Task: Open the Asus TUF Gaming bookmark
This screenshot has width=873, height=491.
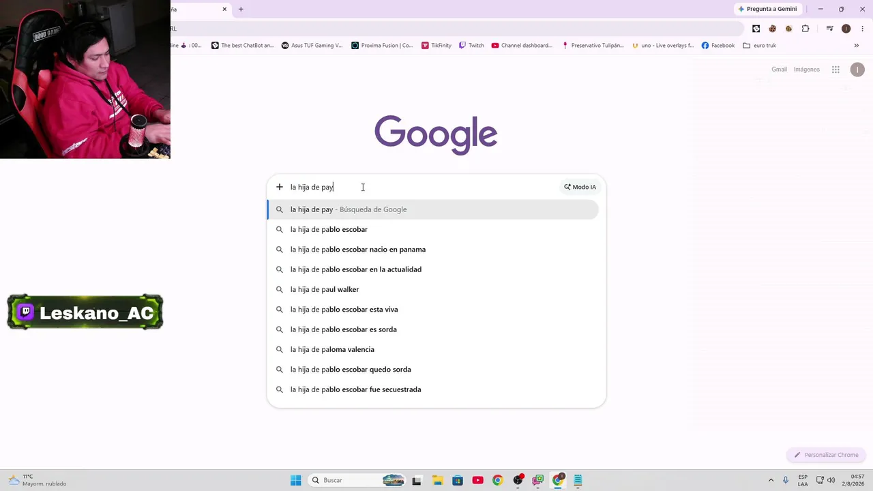Action: coord(312,46)
